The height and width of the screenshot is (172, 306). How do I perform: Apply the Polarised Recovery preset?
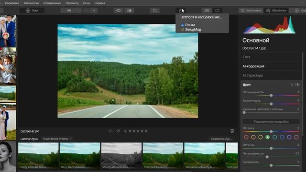(x=163, y=156)
